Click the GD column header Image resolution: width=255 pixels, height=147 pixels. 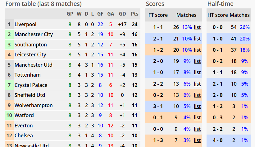pos(122,14)
